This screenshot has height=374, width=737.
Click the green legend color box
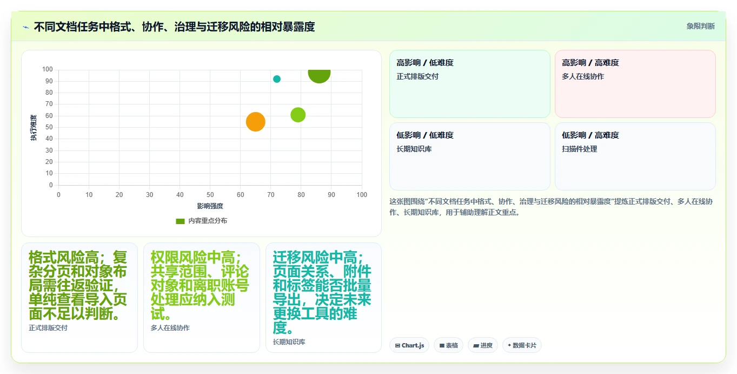coord(181,221)
